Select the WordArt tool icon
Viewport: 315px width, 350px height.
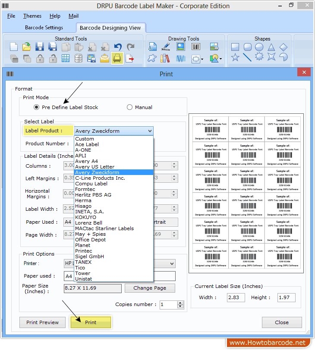click(181, 59)
